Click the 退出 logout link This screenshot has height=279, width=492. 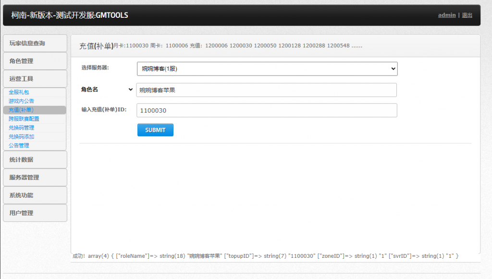[x=467, y=15]
